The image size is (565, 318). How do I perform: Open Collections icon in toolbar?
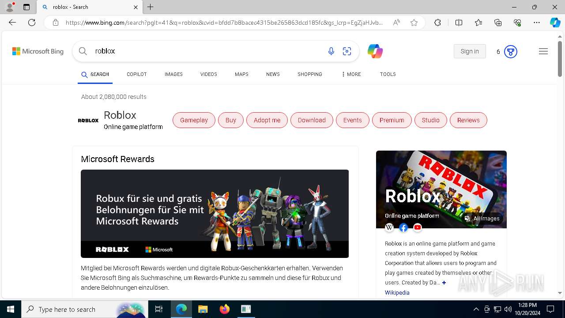498,23
